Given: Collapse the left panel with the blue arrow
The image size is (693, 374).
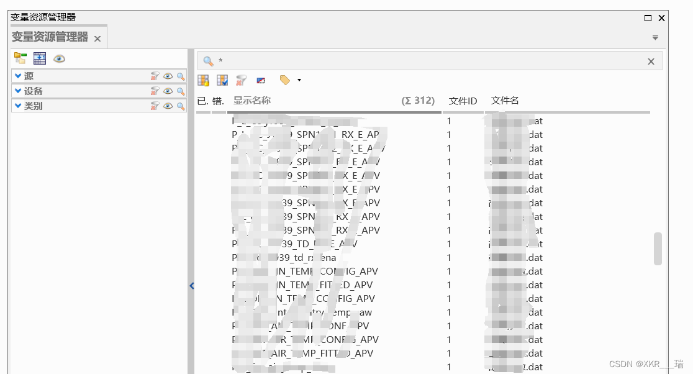Looking at the screenshot, I should pyautogui.click(x=191, y=286).
